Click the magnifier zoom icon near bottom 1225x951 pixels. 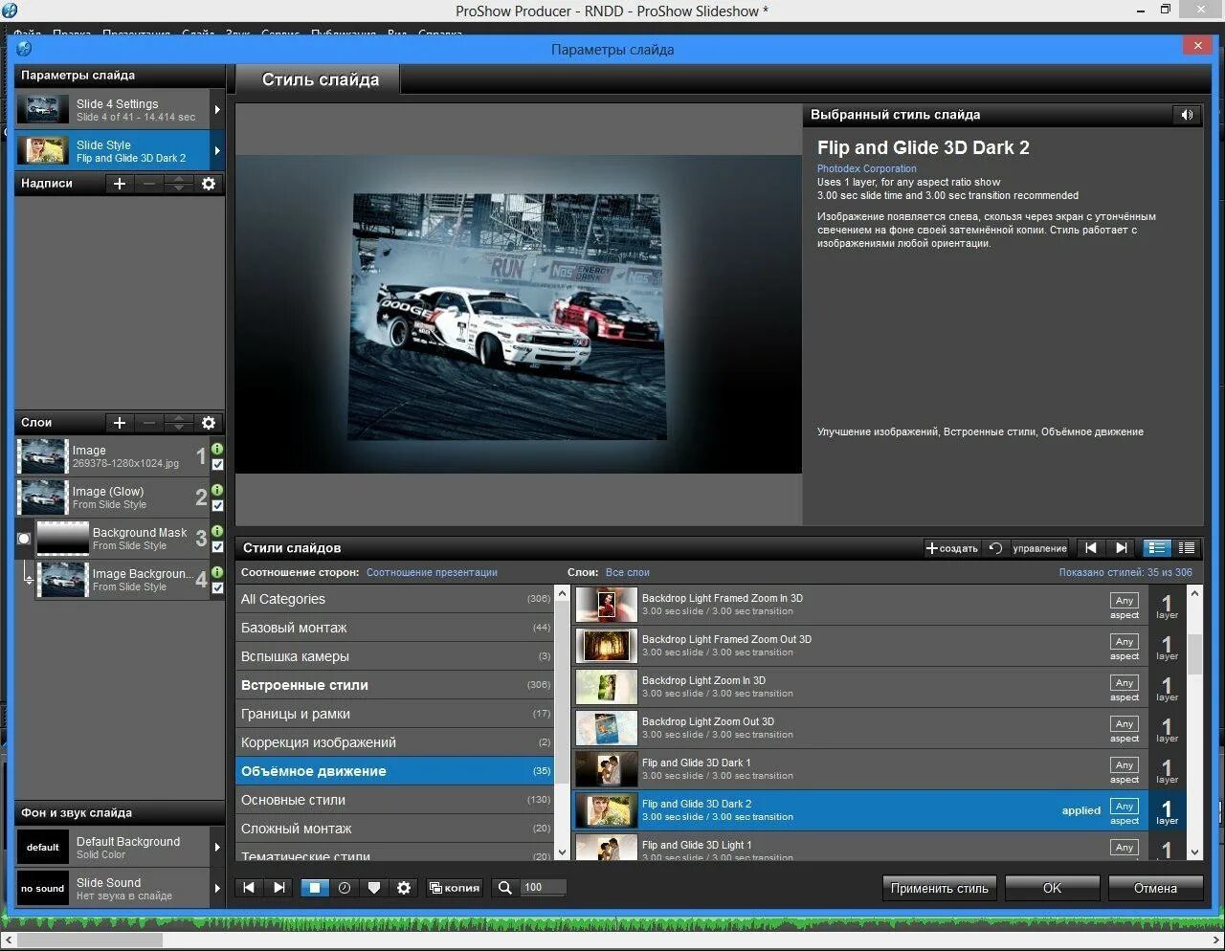click(x=504, y=887)
